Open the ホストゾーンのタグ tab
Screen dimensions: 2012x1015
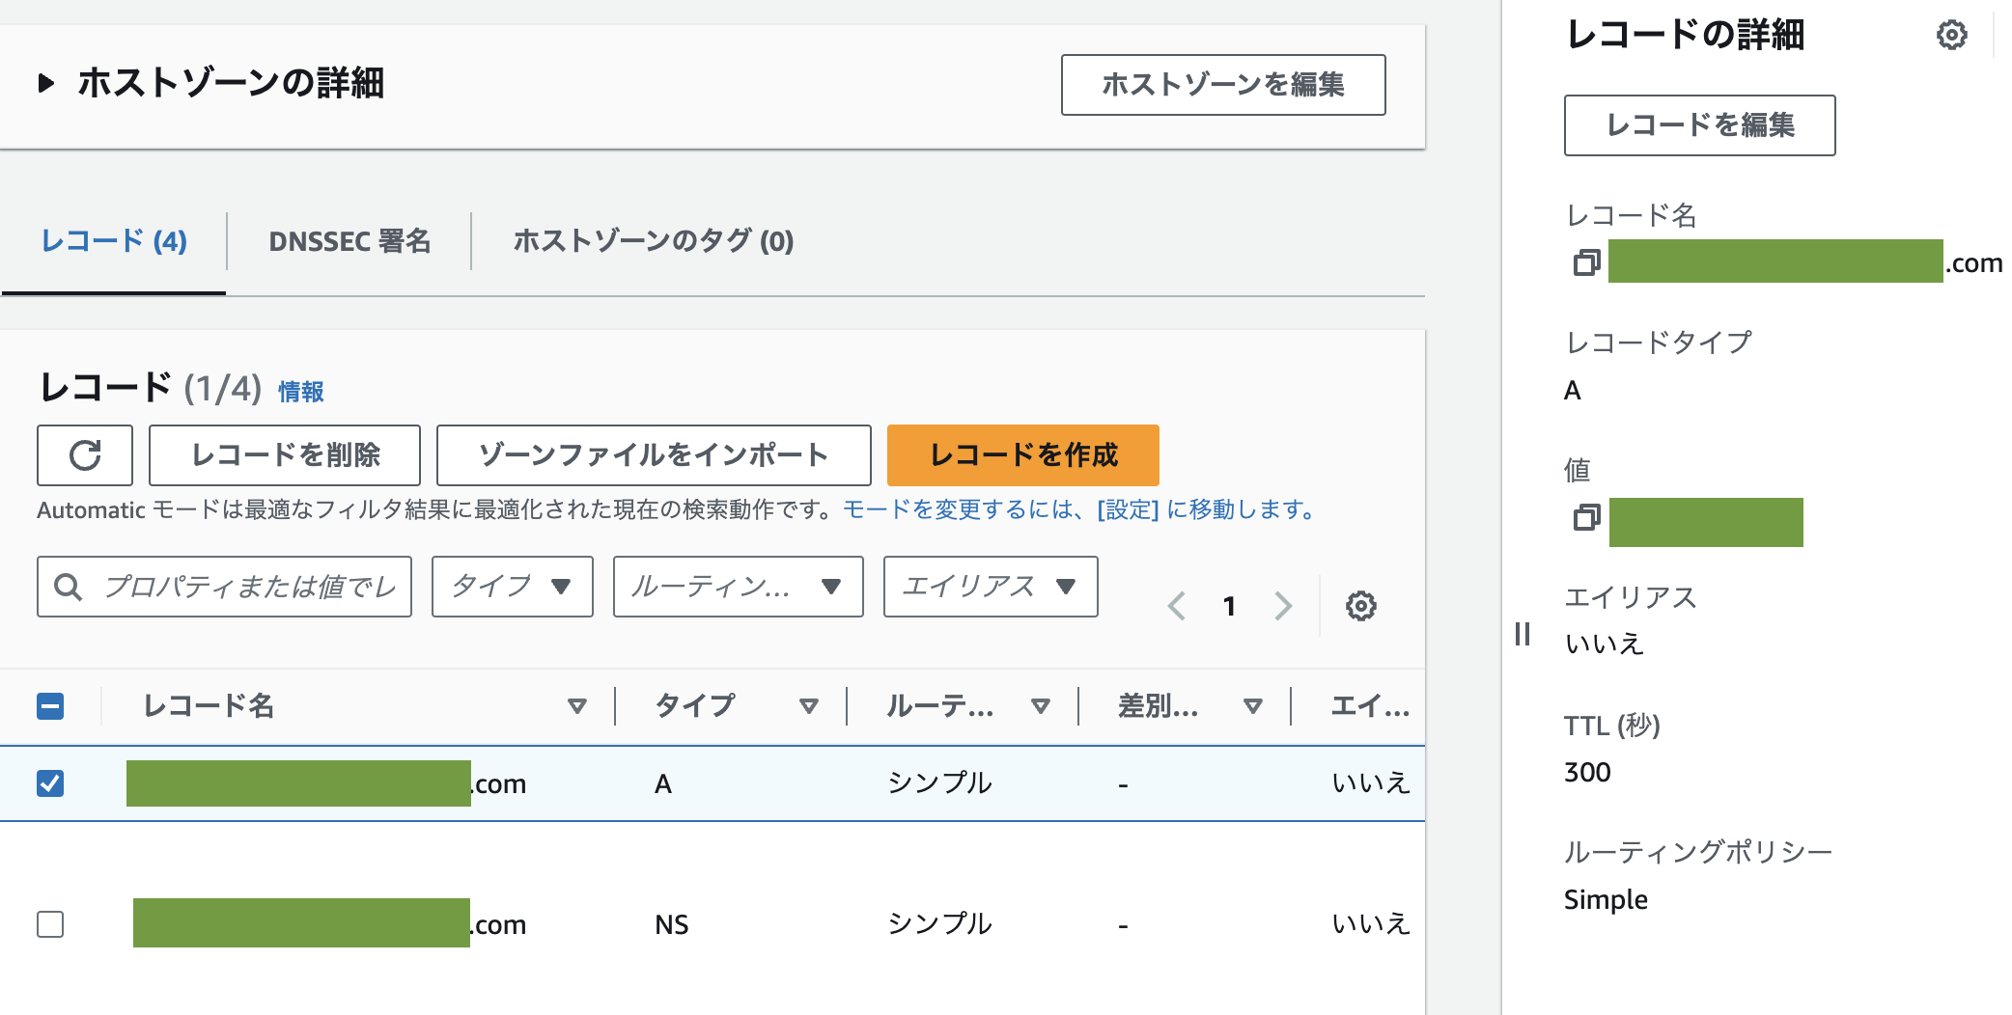(653, 241)
